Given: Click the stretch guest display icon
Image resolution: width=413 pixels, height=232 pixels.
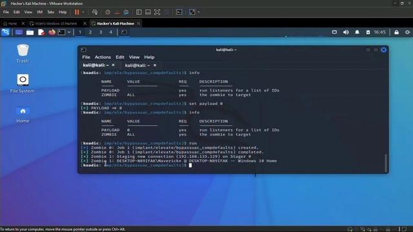Looking at the screenshot, I should 192,12.
